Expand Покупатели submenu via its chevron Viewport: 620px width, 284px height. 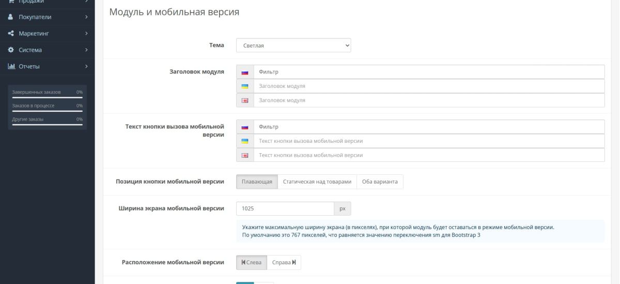pyautogui.click(x=87, y=17)
